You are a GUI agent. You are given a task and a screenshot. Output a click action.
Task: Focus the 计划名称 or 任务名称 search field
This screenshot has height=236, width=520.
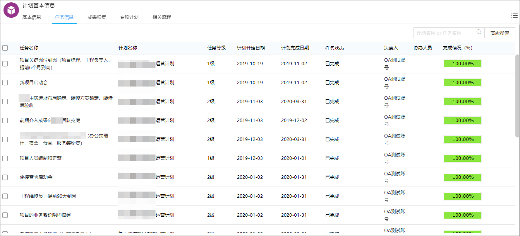(x=444, y=33)
